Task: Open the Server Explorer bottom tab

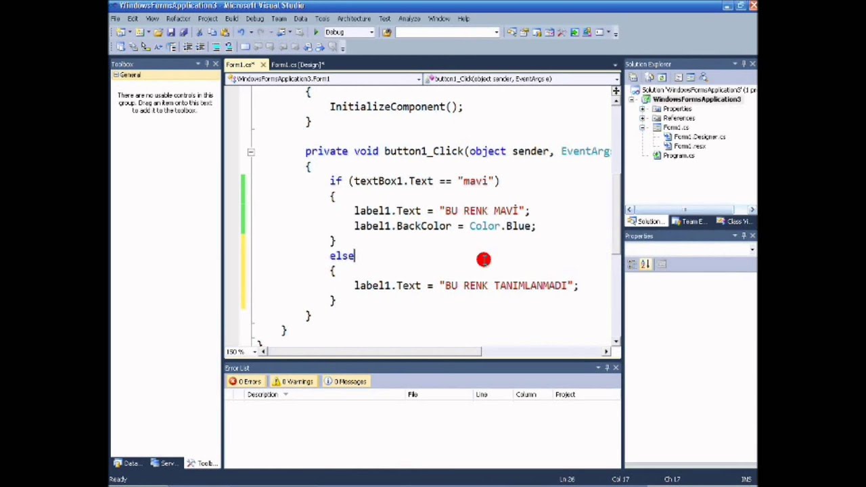Action: pyautogui.click(x=164, y=463)
